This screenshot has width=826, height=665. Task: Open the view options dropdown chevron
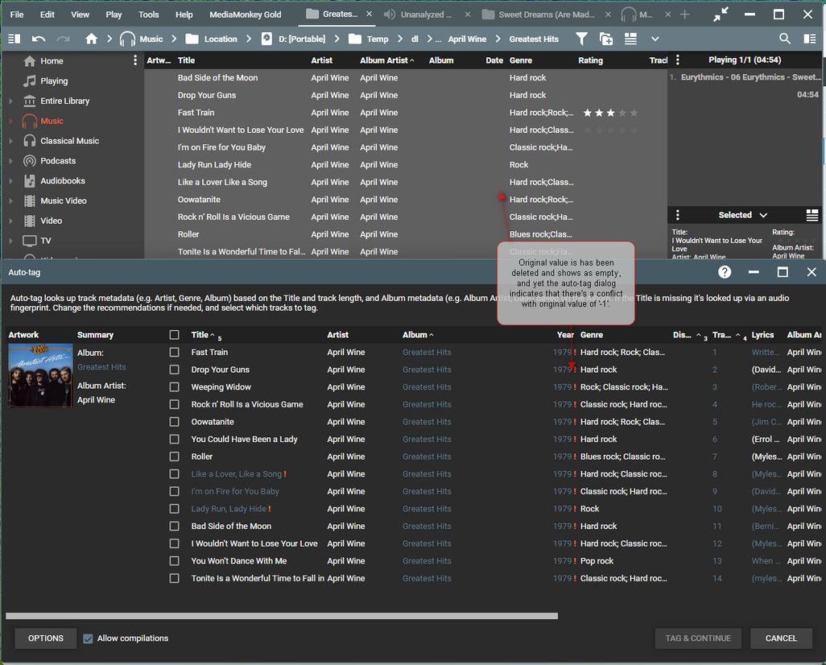point(655,39)
